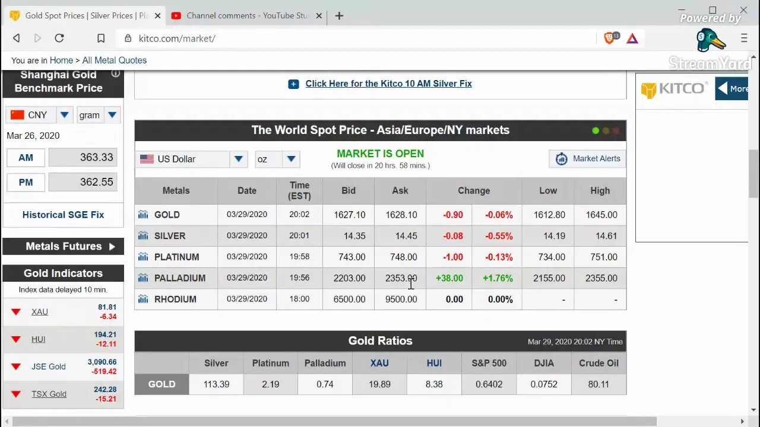Click the plus icon beside Silver Fix link
Image resolution: width=760 pixels, height=427 pixels.
(293, 84)
